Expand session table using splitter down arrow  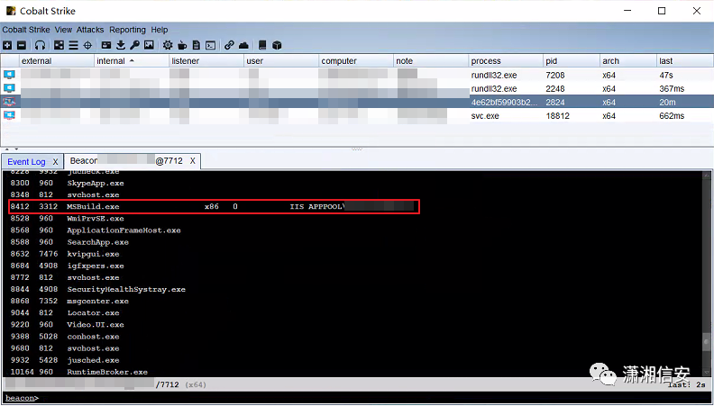coord(17,149)
